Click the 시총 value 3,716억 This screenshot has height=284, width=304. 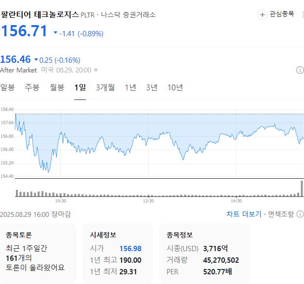tap(215, 248)
